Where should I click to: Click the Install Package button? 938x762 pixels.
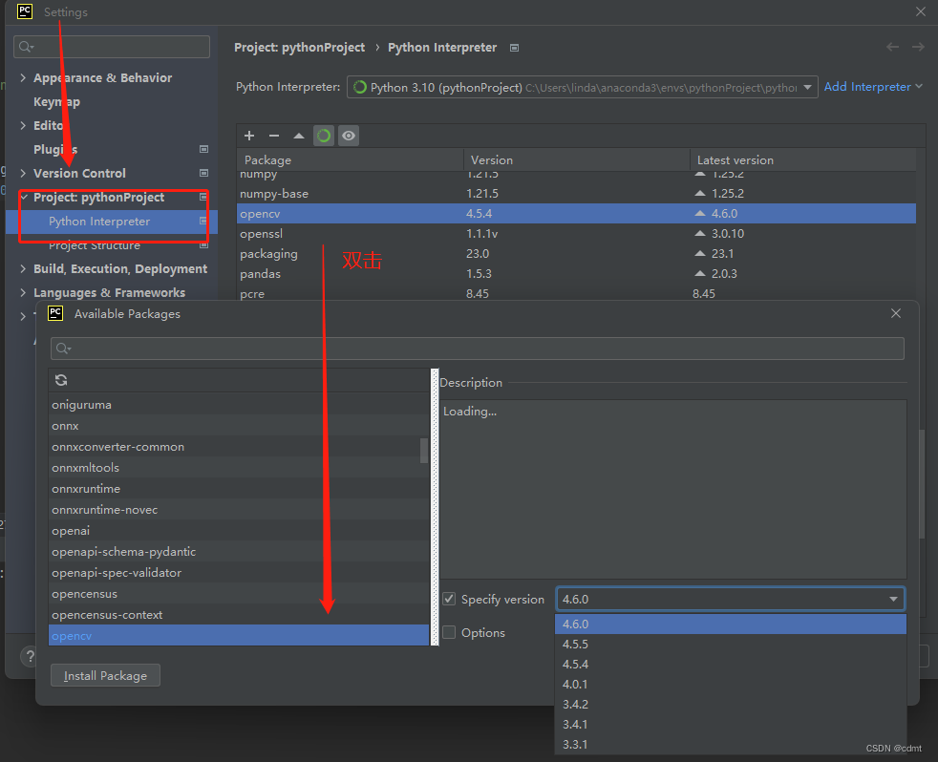(105, 675)
